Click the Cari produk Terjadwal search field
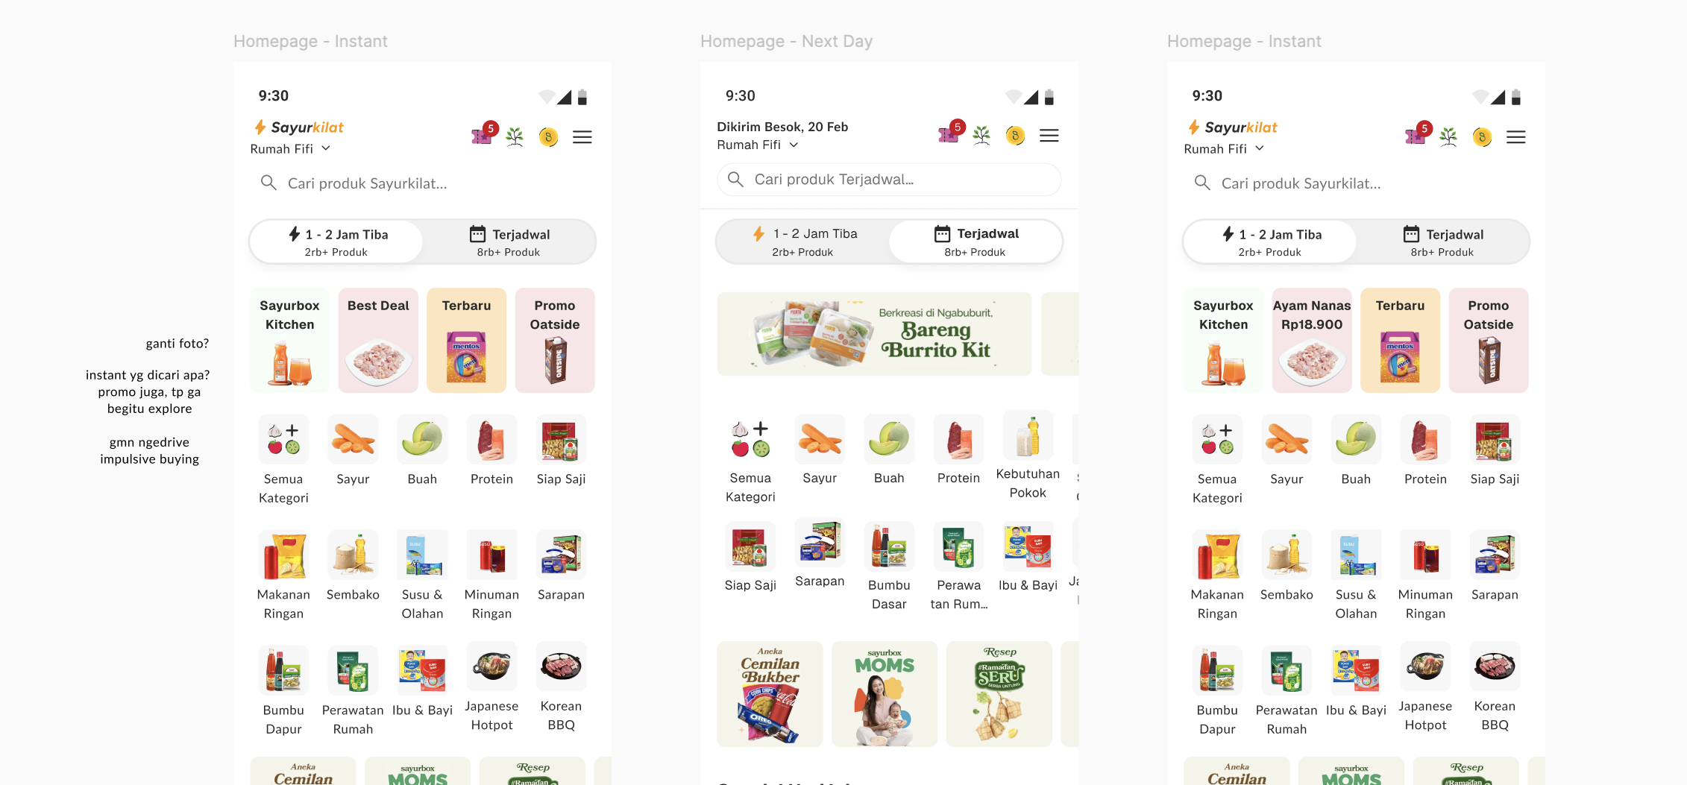 (x=889, y=180)
